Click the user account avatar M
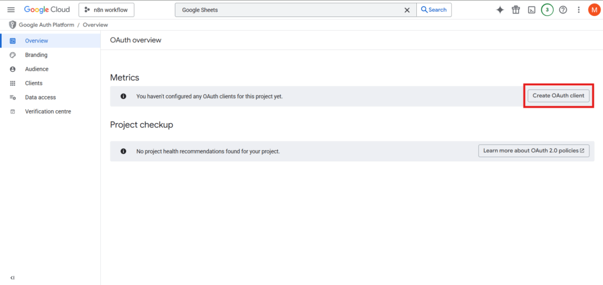This screenshot has height=285, width=603. coord(594,10)
